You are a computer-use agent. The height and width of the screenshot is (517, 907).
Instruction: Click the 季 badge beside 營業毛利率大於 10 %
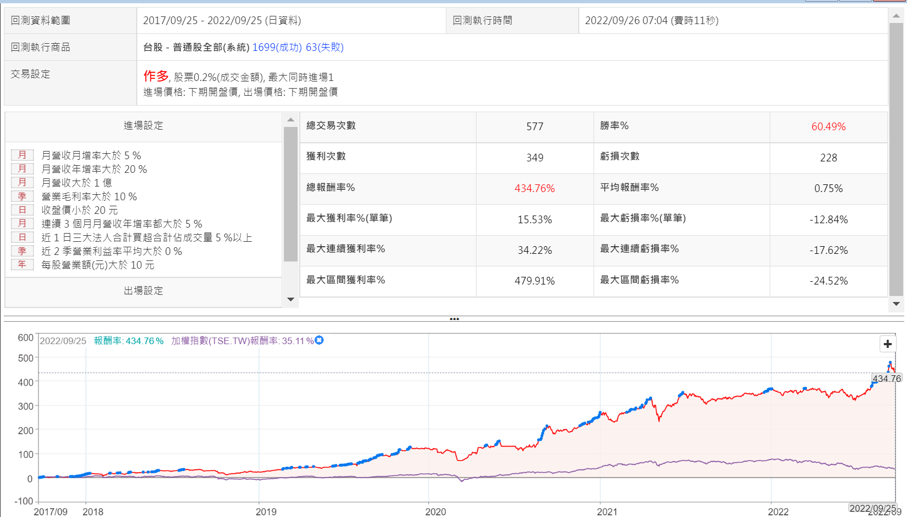pyautogui.click(x=22, y=196)
